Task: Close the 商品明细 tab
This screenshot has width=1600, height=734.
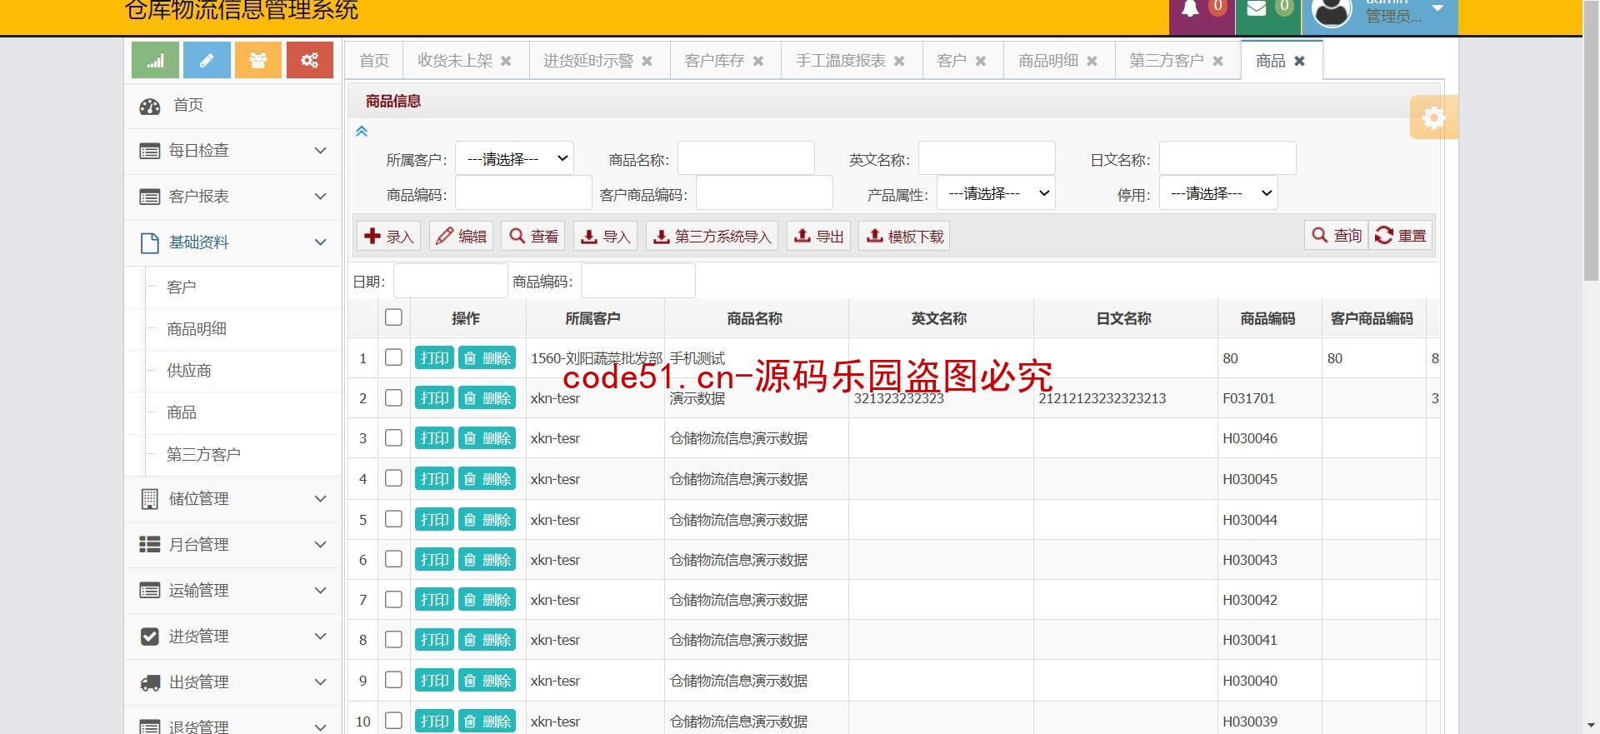Action: pyautogui.click(x=1092, y=61)
